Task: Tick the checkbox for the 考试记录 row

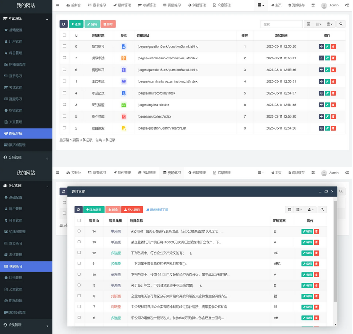Action: [x=64, y=93]
